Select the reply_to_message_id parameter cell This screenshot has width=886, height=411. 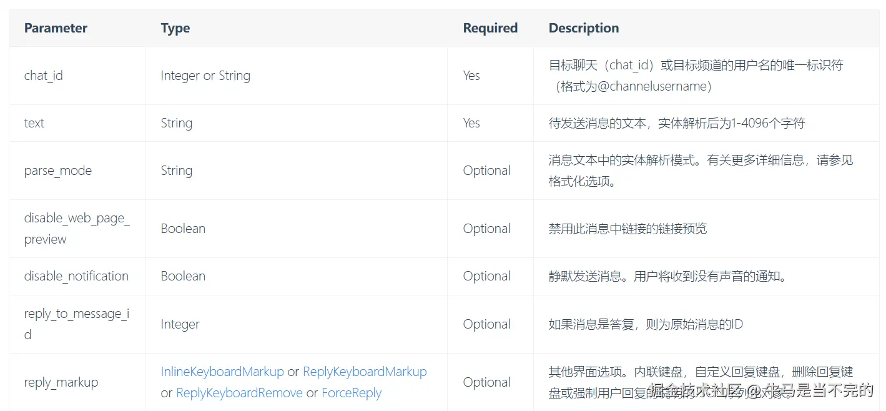pyautogui.click(x=76, y=324)
